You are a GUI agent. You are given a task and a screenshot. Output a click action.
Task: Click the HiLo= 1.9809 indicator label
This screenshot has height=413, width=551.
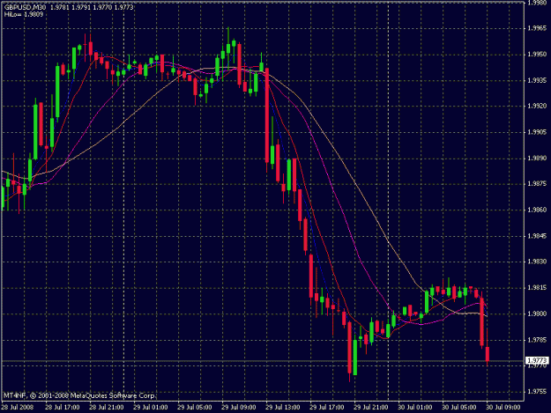point(24,14)
